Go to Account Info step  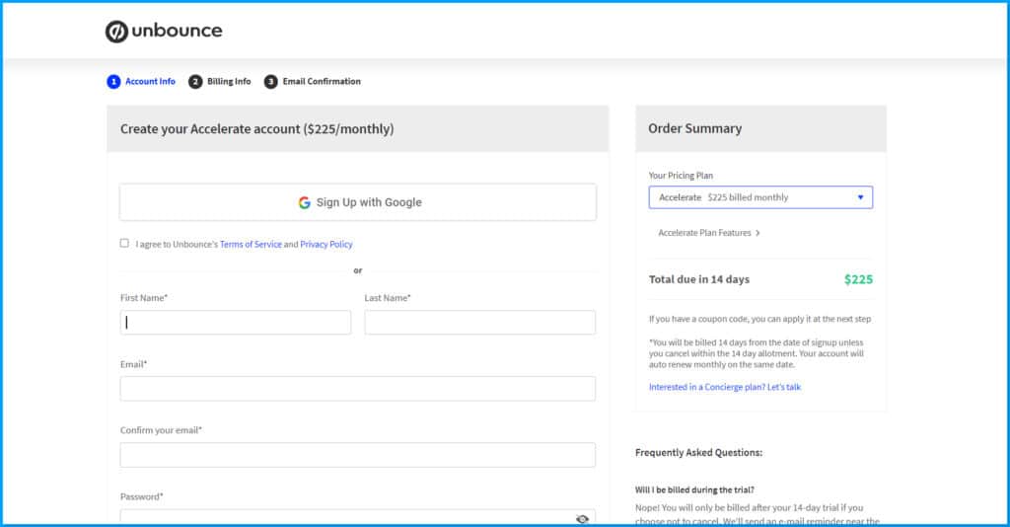150,82
